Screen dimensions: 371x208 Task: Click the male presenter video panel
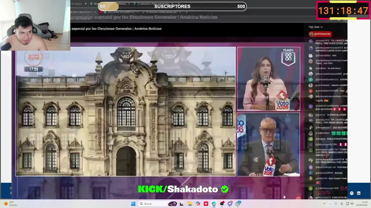tap(268, 144)
